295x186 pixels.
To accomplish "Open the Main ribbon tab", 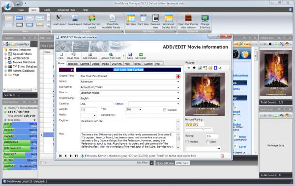I will pyautogui.click(x=21, y=10).
